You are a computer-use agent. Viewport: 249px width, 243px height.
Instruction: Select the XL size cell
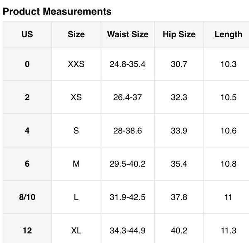(76, 230)
